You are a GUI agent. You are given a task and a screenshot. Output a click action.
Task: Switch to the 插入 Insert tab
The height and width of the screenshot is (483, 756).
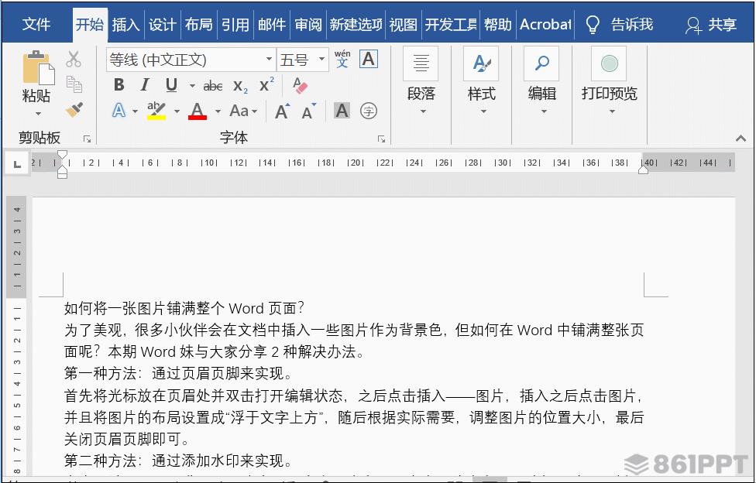coord(125,25)
